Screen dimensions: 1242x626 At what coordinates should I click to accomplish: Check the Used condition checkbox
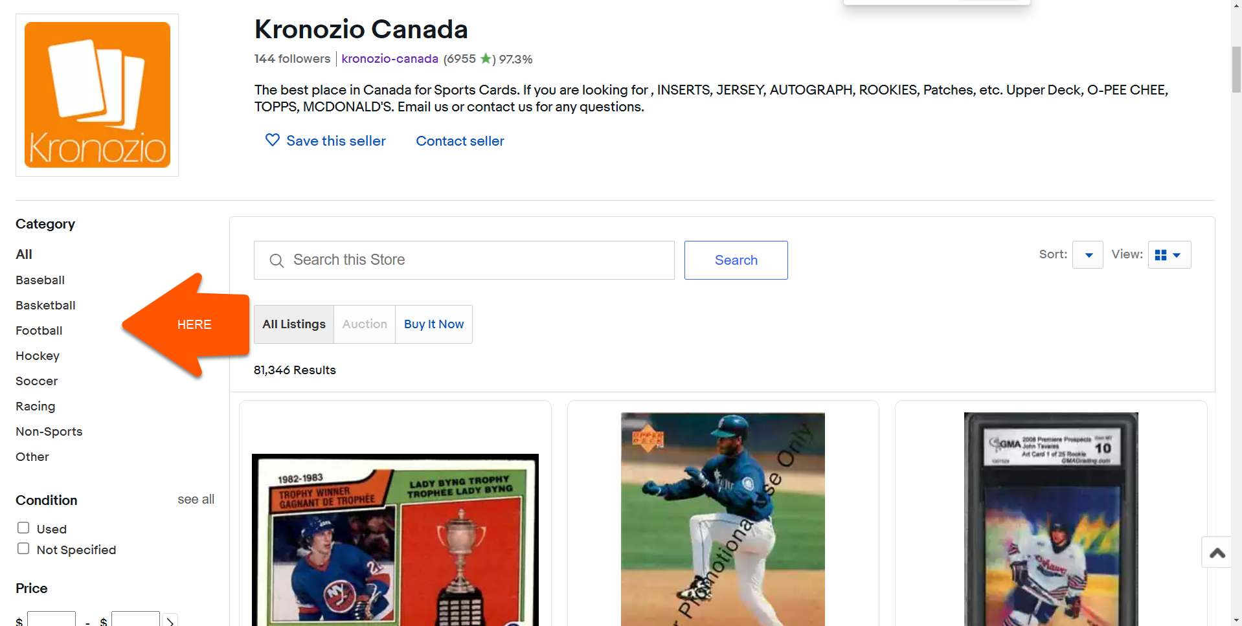click(x=23, y=528)
